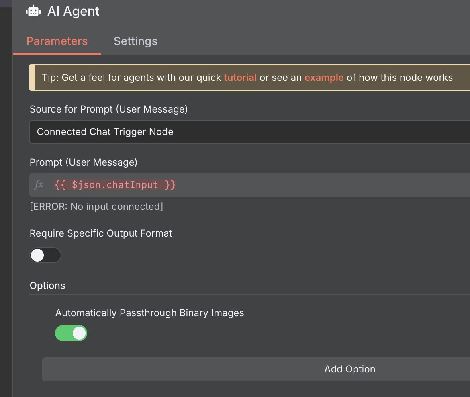Click the Require Specific Output Format label
Image resolution: width=470 pixels, height=397 pixels.
coord(100,233)
